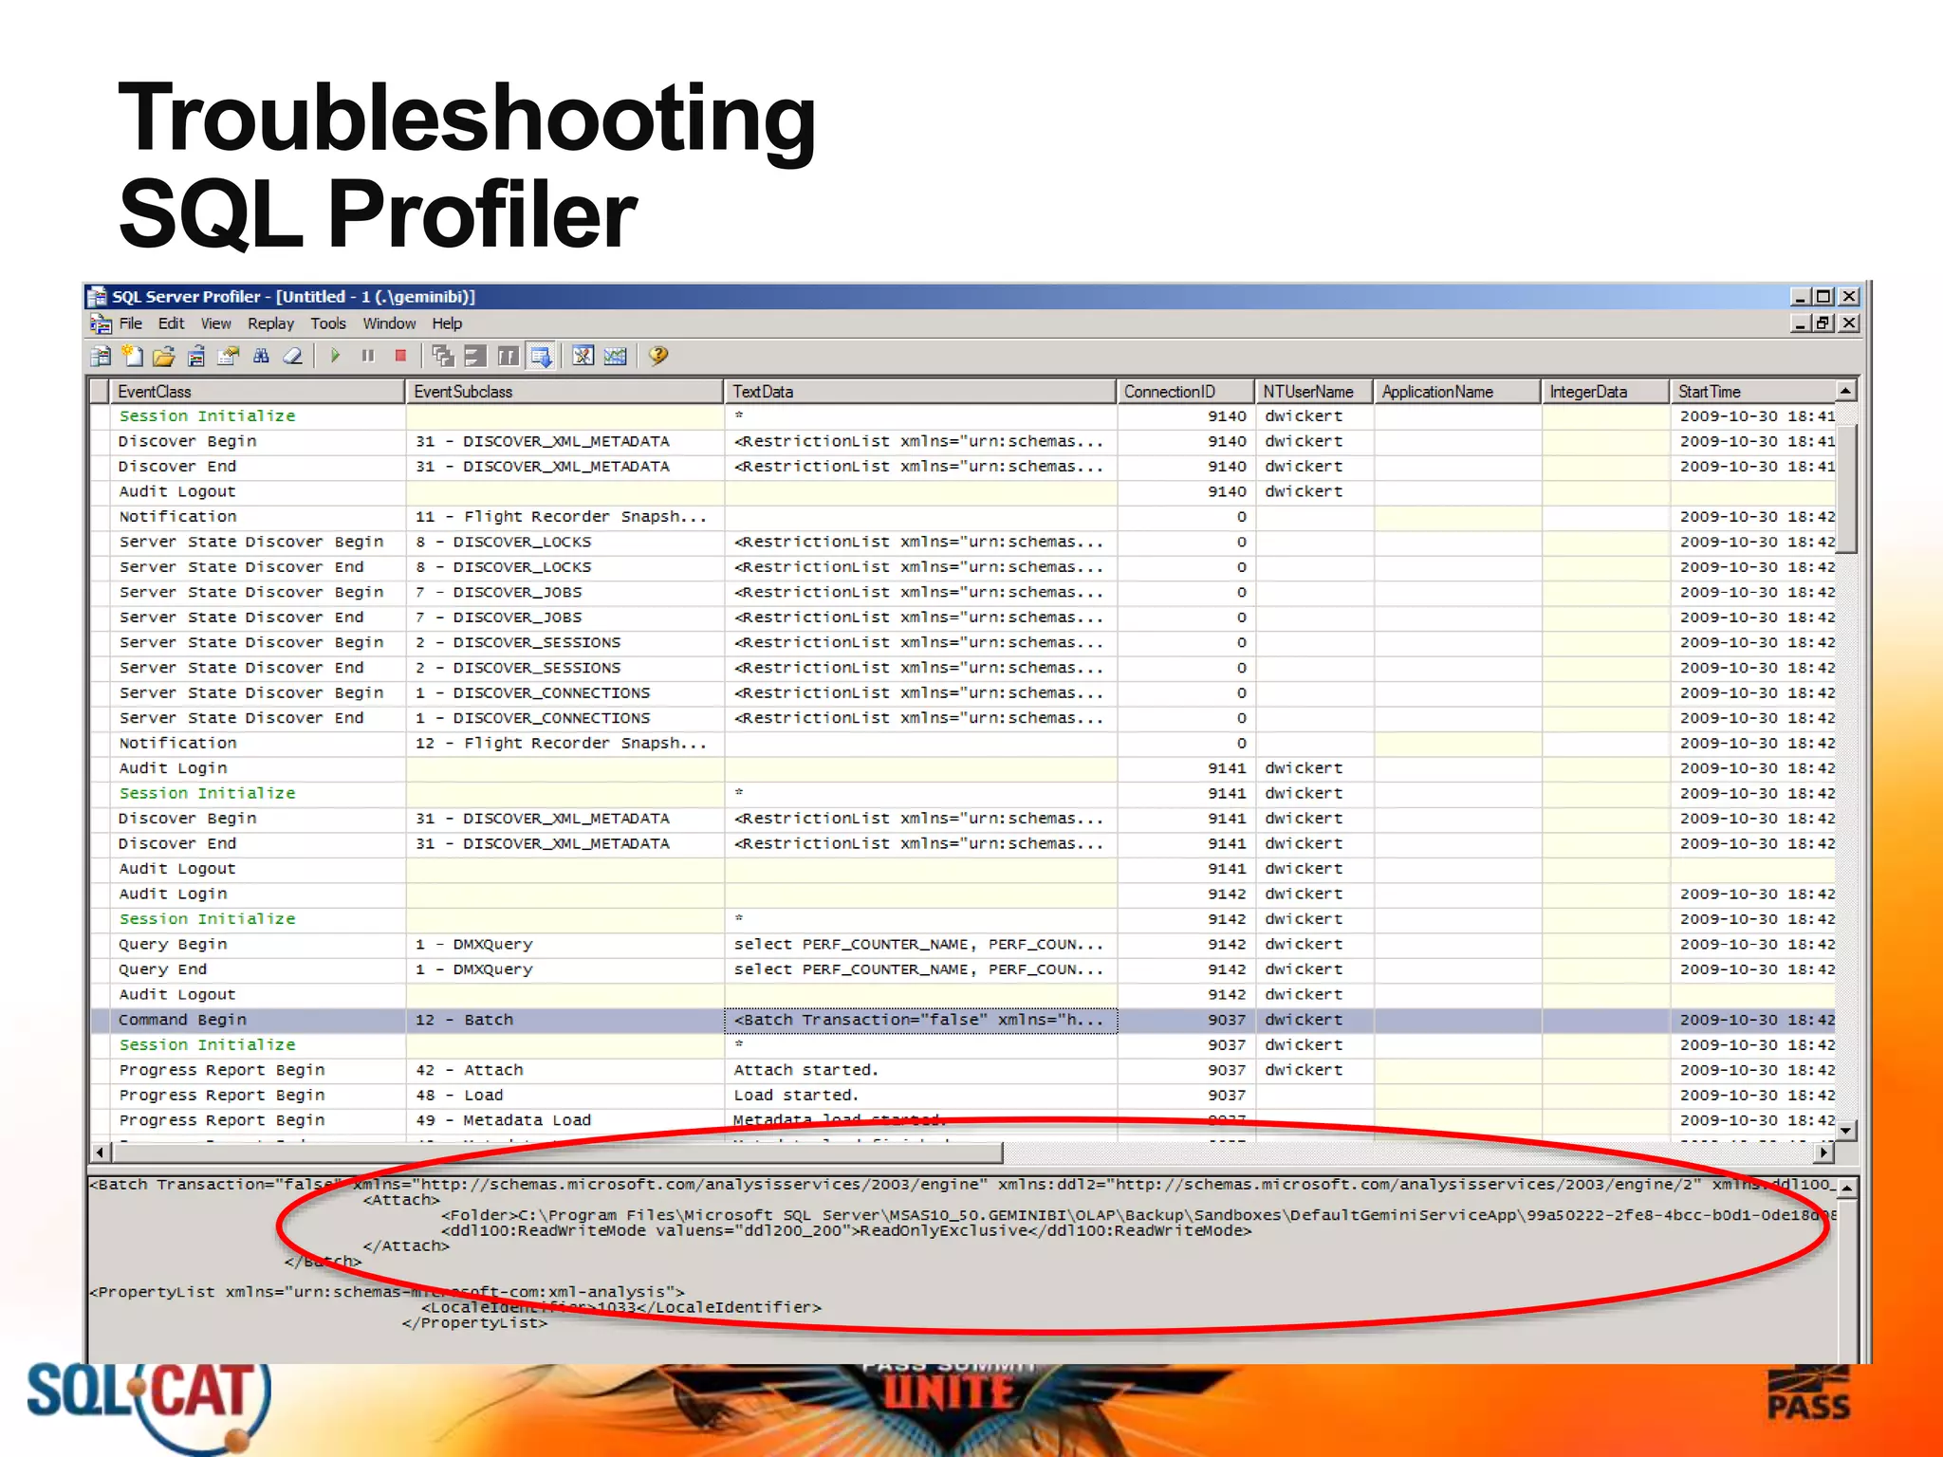Click the Find binoculars icon
The width and height of the screenshot is (1943, 1457).
pos(261,357)
